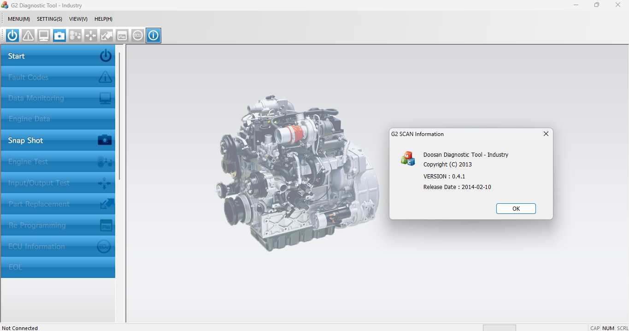Select Input/Output Test in the sidebar
This screenshot has height=331, width=629.
[58, 183]
